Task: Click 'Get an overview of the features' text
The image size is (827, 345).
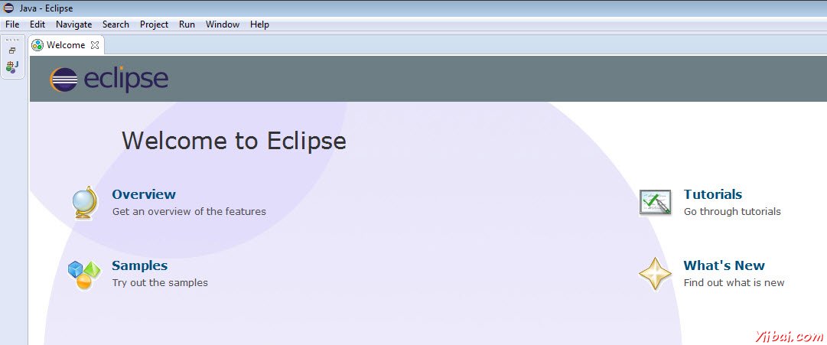Action: point(189,212)
